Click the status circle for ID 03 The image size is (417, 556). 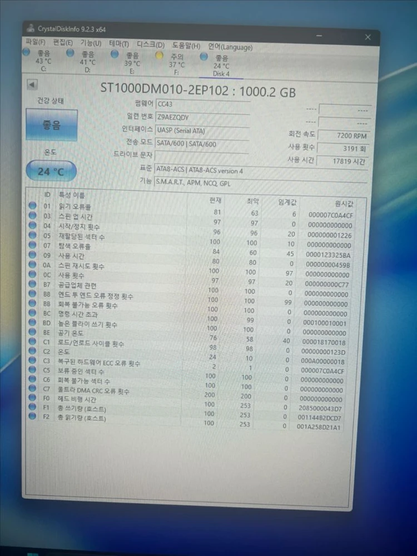32,216
